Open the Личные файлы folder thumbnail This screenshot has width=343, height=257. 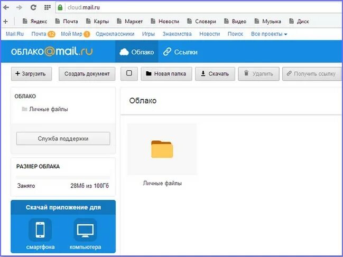click(162, 149)
